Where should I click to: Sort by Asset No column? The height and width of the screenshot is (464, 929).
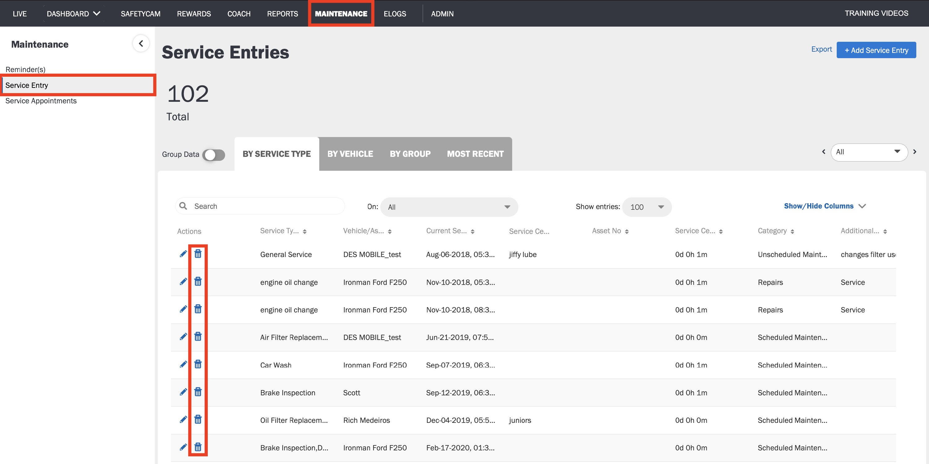(627, 232)
